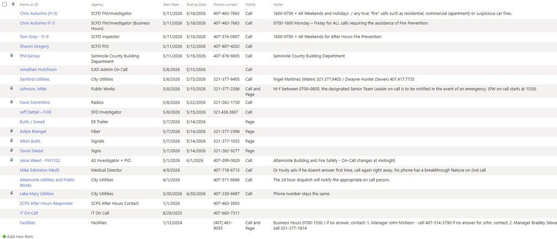Open the Sanford Utilities entry
The height and width of the screenshot is (239, 557).
(x=34, y=79)
